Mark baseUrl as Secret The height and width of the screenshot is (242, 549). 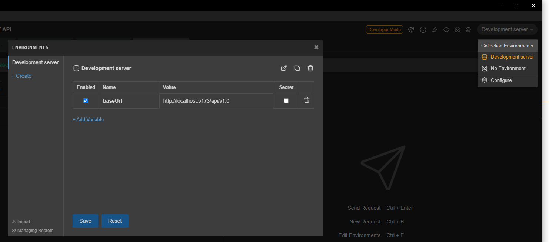[x=286, y=100]
